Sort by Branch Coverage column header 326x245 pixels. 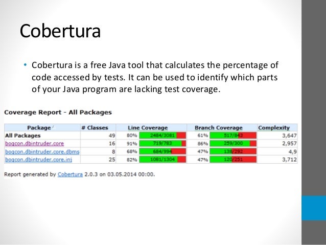point(219,128)
